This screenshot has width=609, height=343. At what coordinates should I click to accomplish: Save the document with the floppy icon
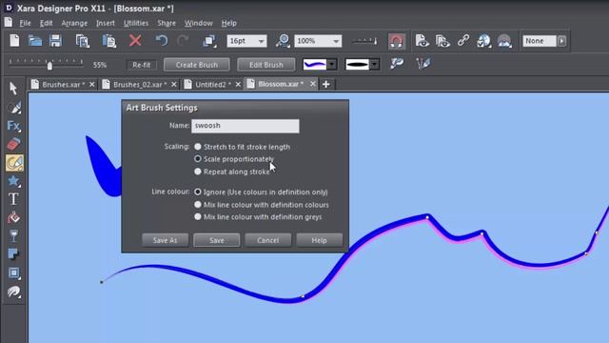[55, 41]
